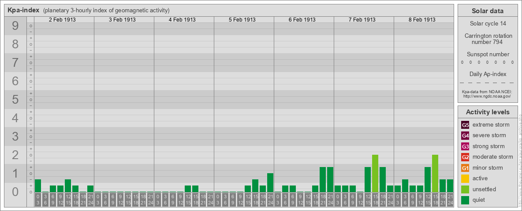
Task: Click the Kp scale number 1
Action: tap(15, 173)
